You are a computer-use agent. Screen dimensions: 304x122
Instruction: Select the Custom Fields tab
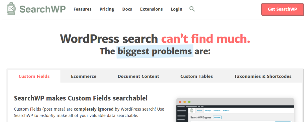[34, 76]
